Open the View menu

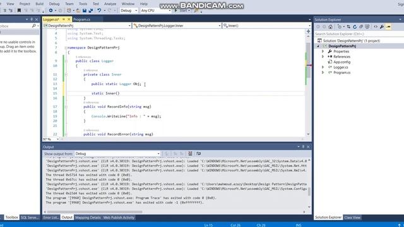(x=10, y=4)
